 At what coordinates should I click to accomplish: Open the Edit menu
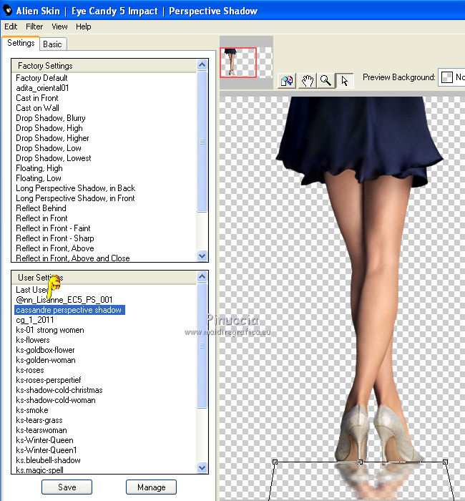point(11,26)
